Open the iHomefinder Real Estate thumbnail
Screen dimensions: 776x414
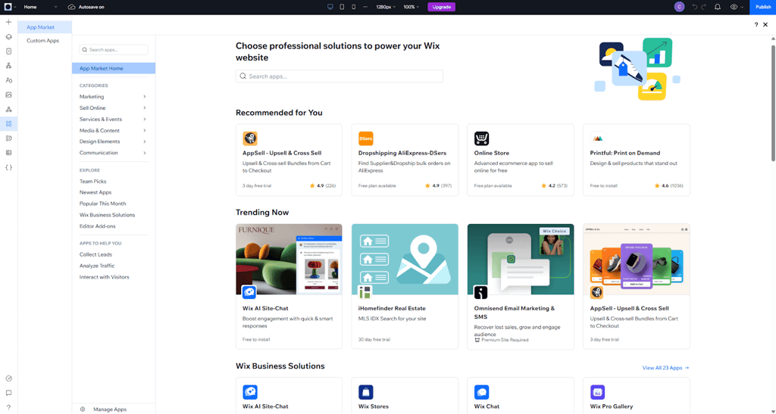click(x=405, y=260)
